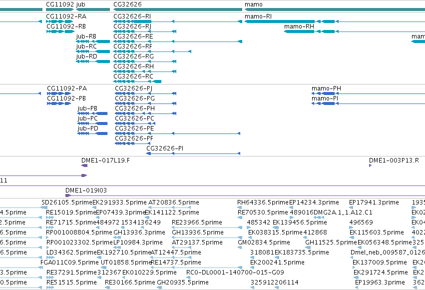Click the mamo-PH protein label
This screenshot has height=290, width=425.
coord(326,88)
